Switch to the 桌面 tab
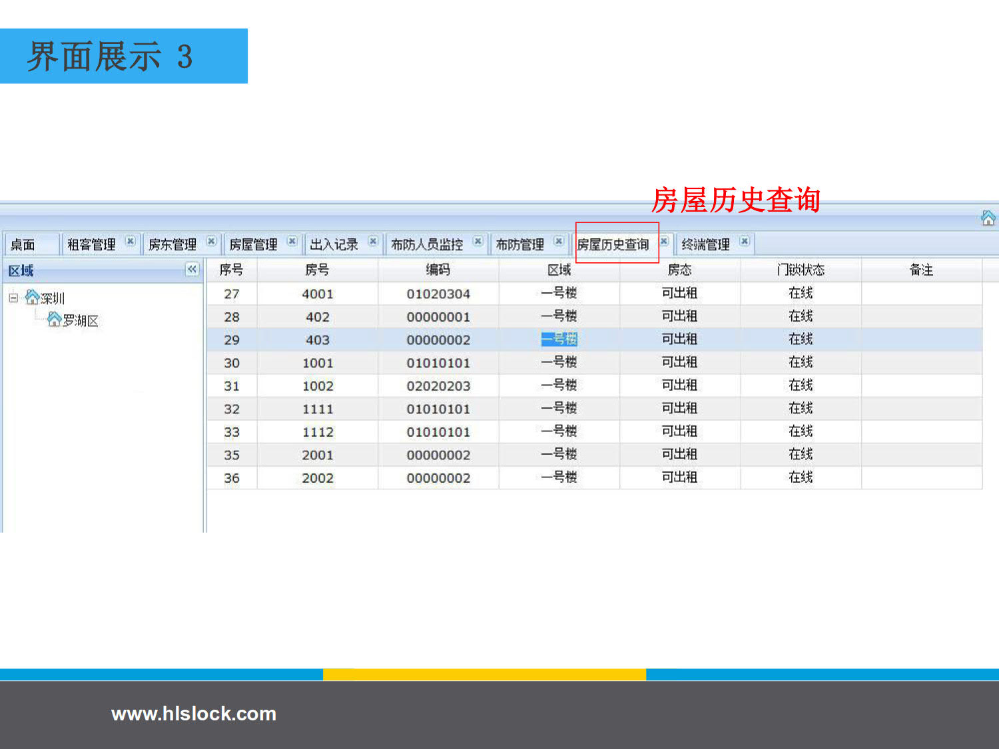Image resolution: width=999 pixels, height=749 pixels. click(x=23, y=245)
